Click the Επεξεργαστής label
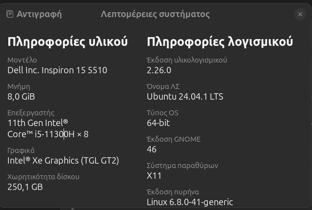Screen dimensions: 312x210 click(x=31, y=113)
